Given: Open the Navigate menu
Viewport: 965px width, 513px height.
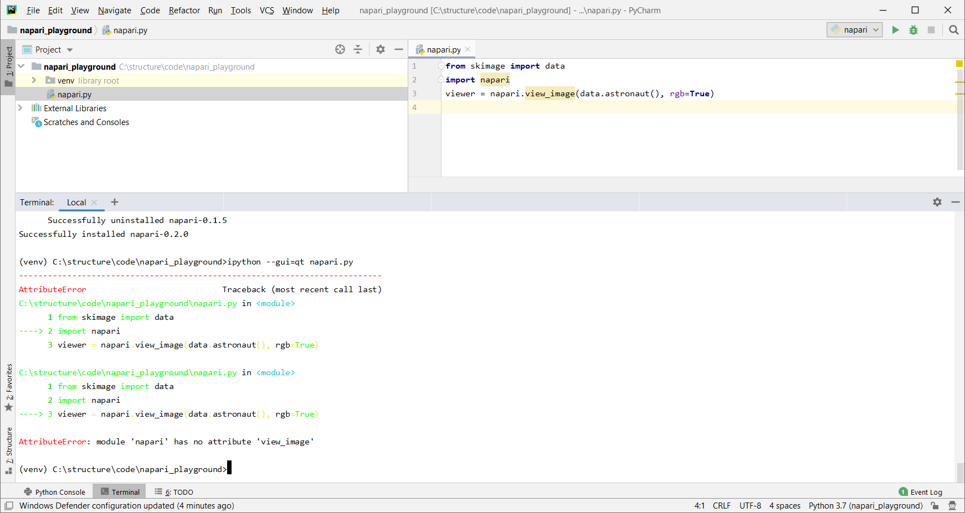Looking at the screenshot, I should 115,10.
